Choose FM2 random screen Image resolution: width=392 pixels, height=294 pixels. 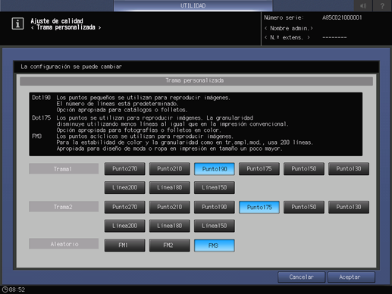point(170,246)
